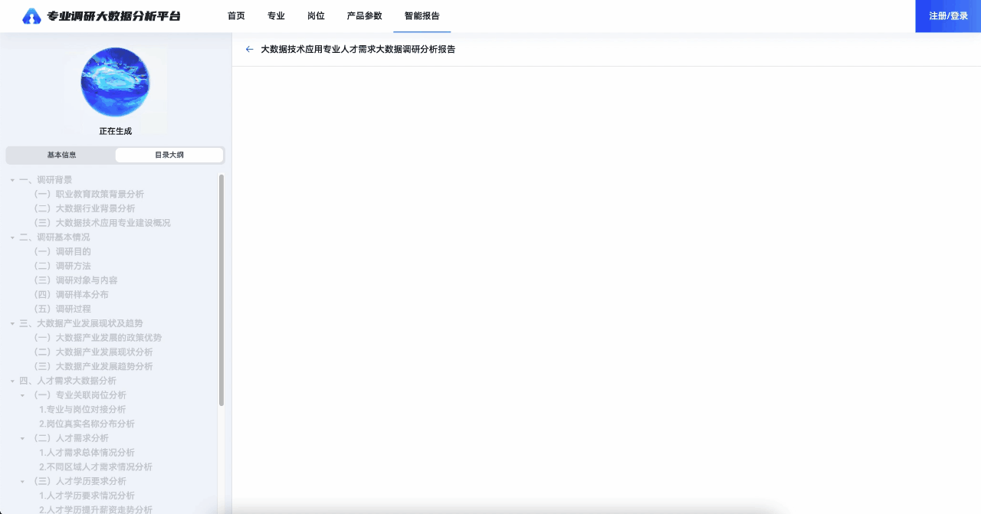Screen dimensions: 981x514
Task: Switch to the 基本信息 tab
Action: pyautogui.click(x=61, y=155)
